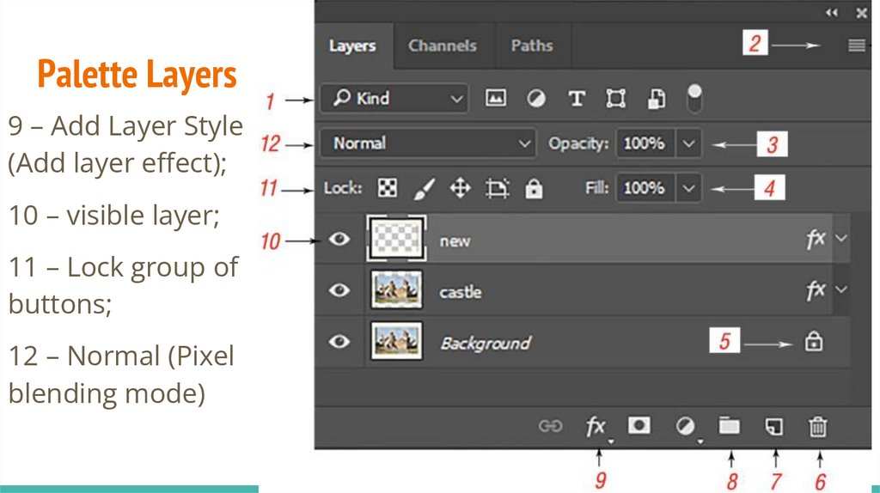The image size is (880, 493).
Task: Hide the 'new' layer with the eye icon
Action: pyautogui.click(x=340, y=239)
